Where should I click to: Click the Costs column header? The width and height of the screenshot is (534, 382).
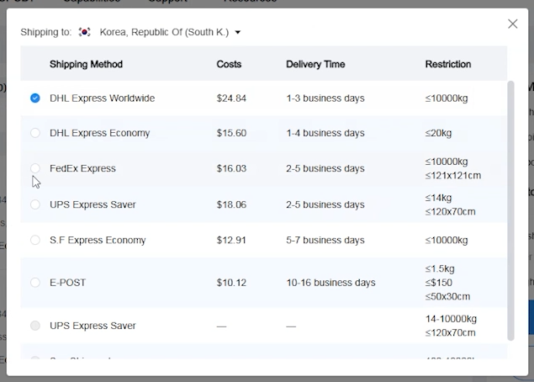pyautogui.click(x=229, y=64)
